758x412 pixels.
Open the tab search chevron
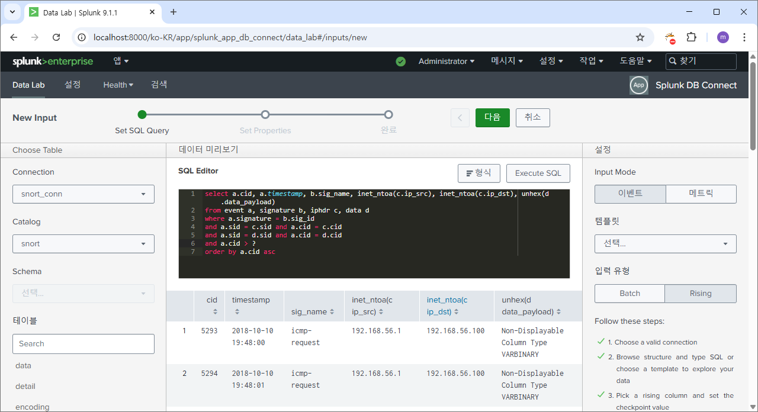[x=12, y=12]
